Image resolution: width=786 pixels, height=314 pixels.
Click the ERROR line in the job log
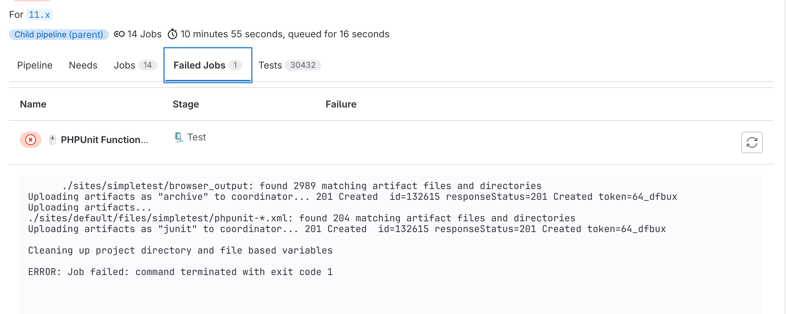180,271
